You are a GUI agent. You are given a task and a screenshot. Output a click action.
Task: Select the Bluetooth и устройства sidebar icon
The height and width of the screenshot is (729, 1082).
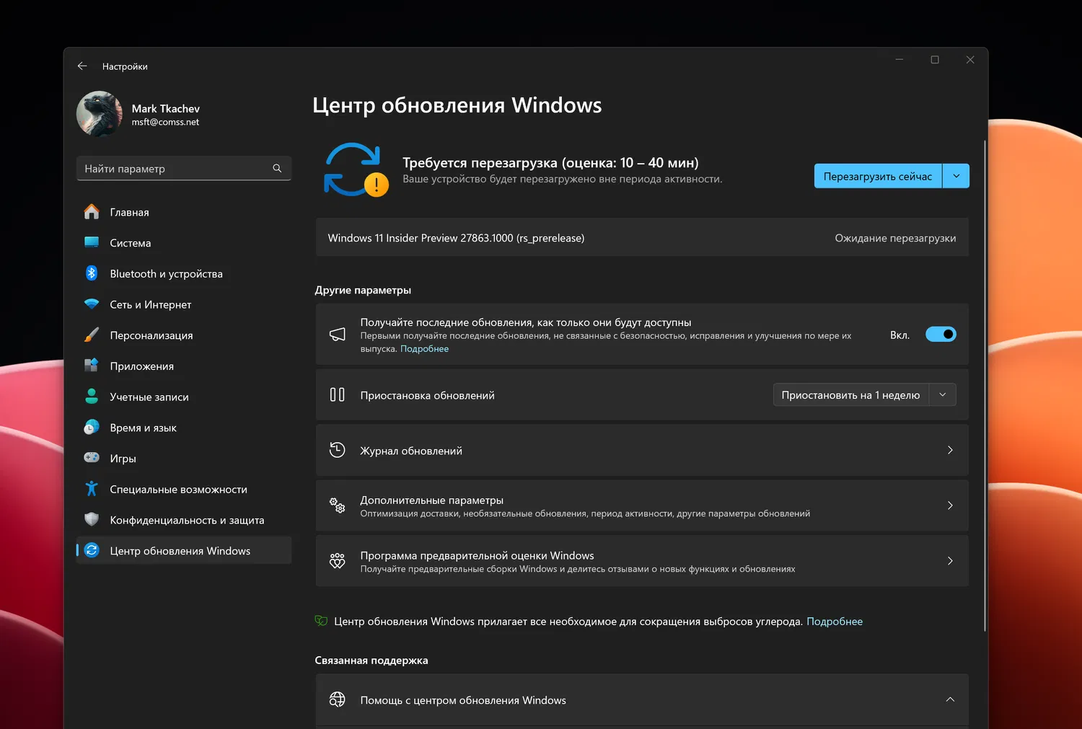coord(92,273)
